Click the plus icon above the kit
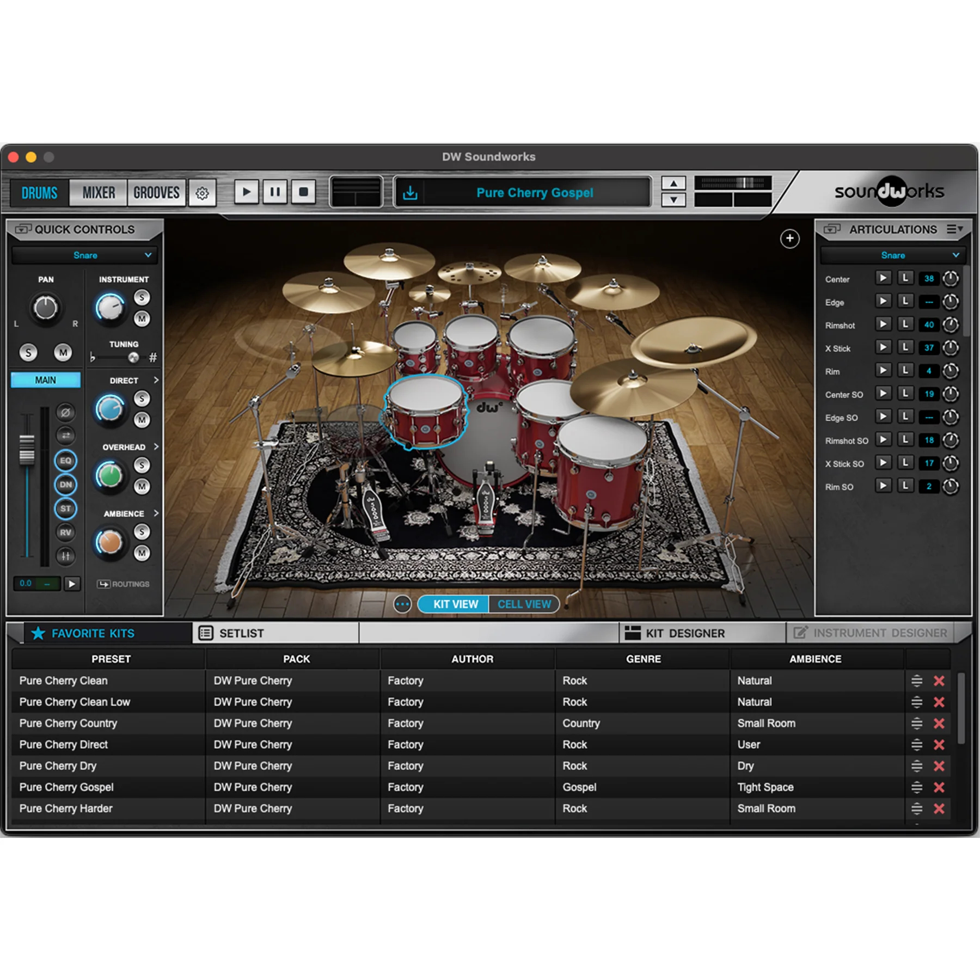Viewport: 980px width, 980px height. click(789, 238)
